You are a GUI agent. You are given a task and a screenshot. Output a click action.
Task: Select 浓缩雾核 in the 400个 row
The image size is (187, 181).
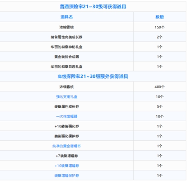66,87
